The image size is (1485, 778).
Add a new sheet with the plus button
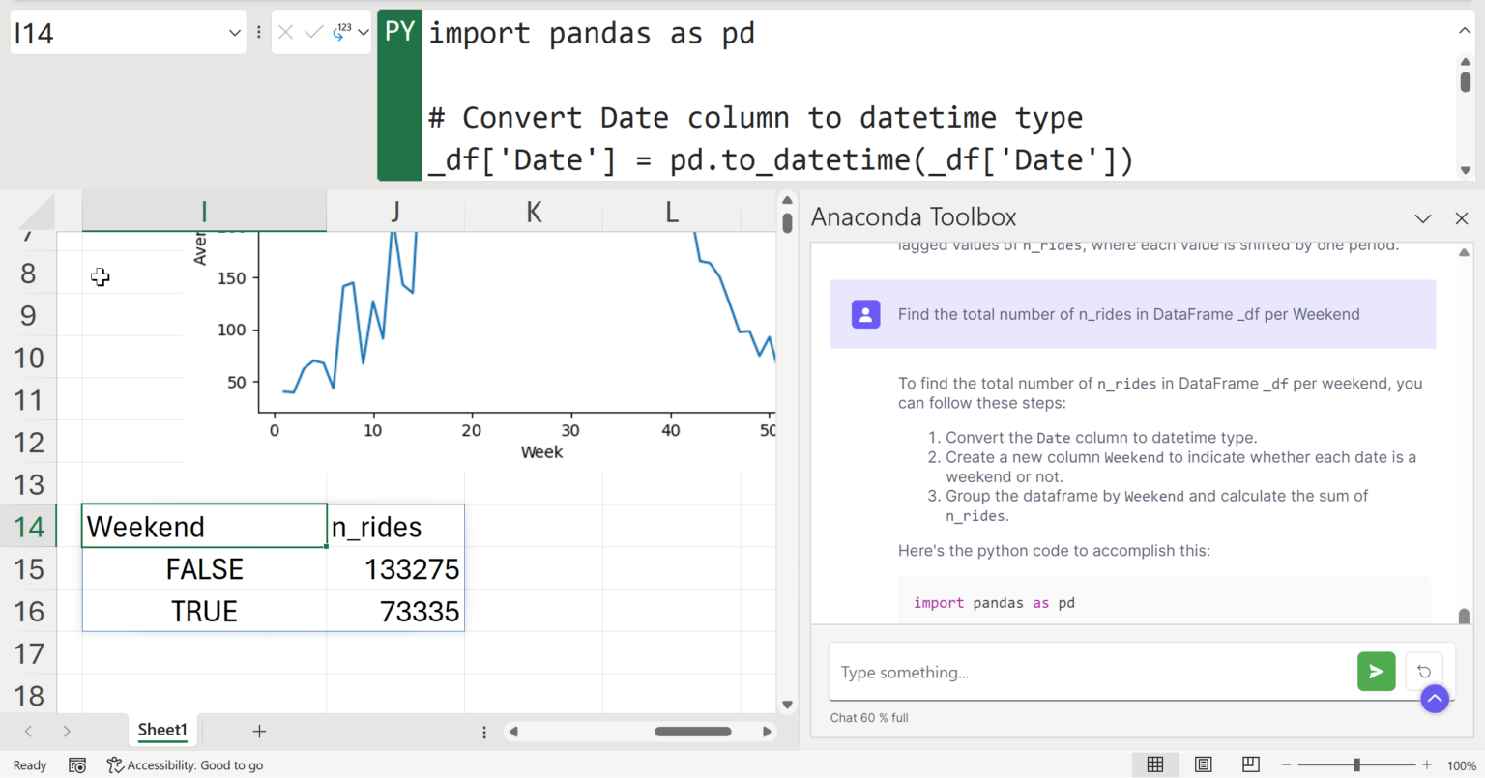[259, 730]
